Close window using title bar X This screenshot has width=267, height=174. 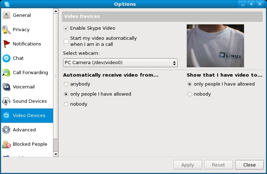click(x=260, y=4)
